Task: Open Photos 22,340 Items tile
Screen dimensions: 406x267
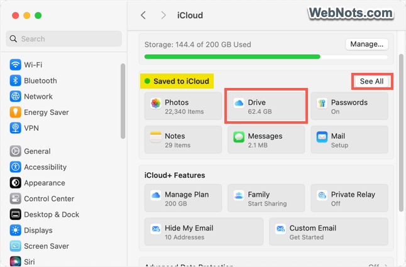Action: point(183,106)
